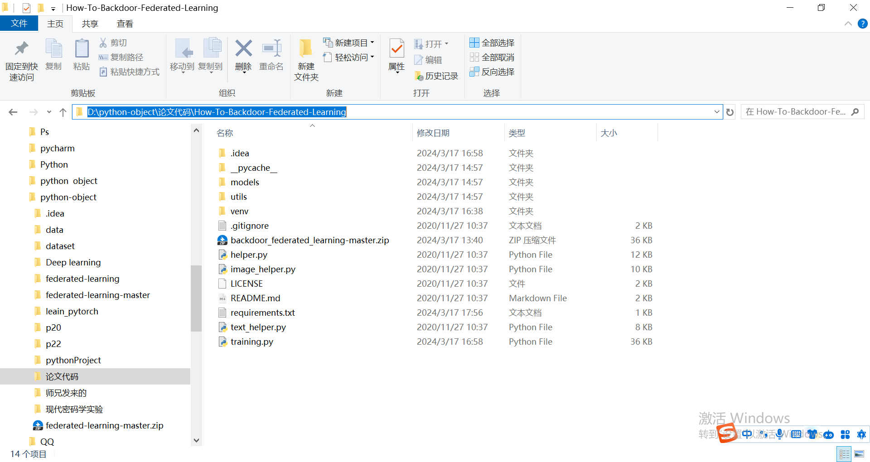Open the 新建项目 dropdown
The width and height of the screenshot is (870, 462).
[x=348, y=43]
